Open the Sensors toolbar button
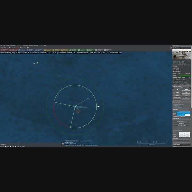 click(82, 50)
